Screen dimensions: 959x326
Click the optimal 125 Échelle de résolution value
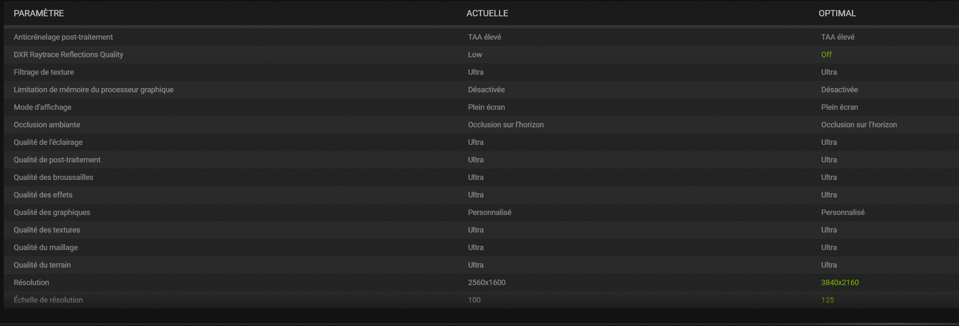[827, 300]
